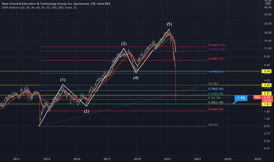Open the USD currency label on price axis
The height and width of the screenshot is (162, 274).
point(268,4)
